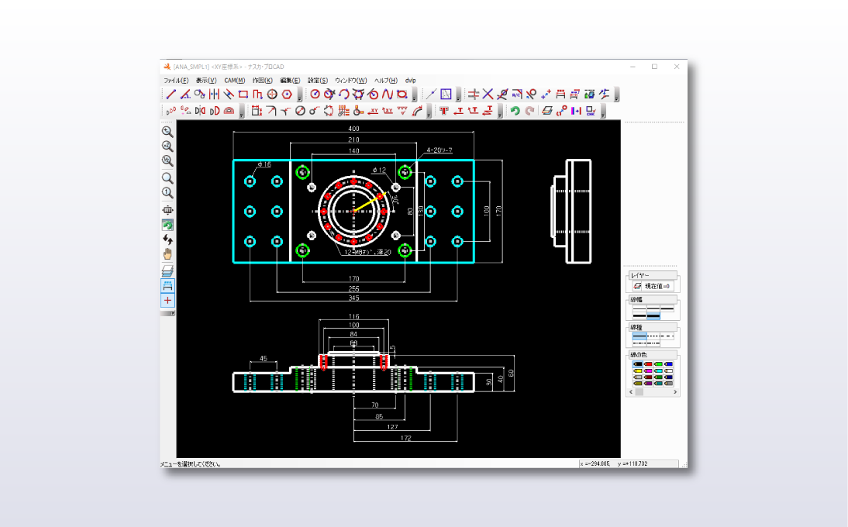
Task: Expand overflow arrow after boxed sketch tool
Action: coord(458,95)
